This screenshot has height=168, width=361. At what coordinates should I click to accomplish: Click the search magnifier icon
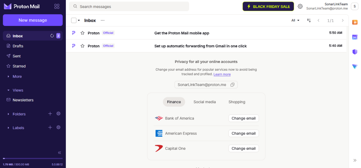coord(75,6)
